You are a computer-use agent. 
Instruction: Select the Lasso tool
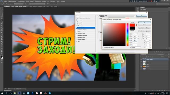pos(2,14)
